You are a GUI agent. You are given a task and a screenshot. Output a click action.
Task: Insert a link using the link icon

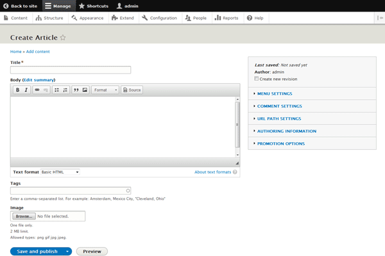point(37,90)
